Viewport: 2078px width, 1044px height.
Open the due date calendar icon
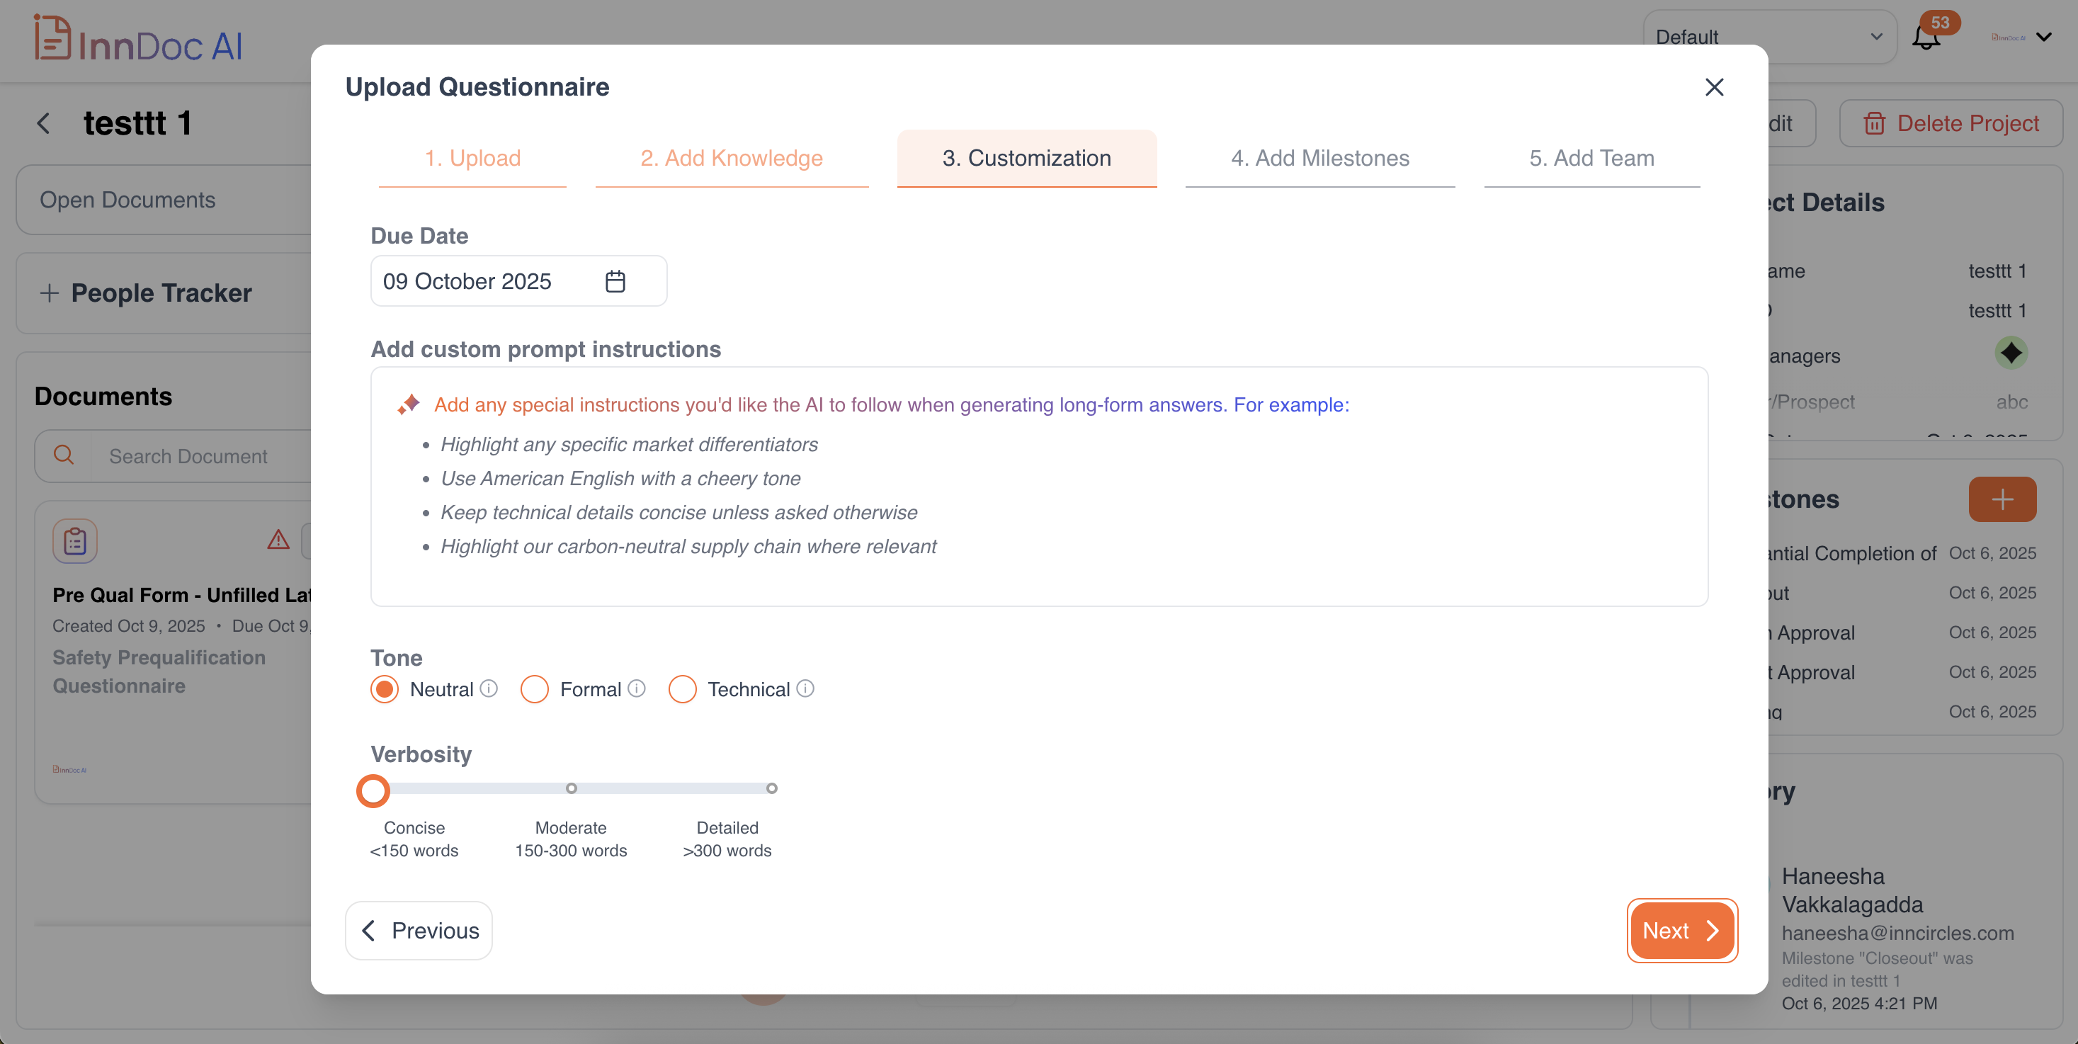click(x=615, y=280)
